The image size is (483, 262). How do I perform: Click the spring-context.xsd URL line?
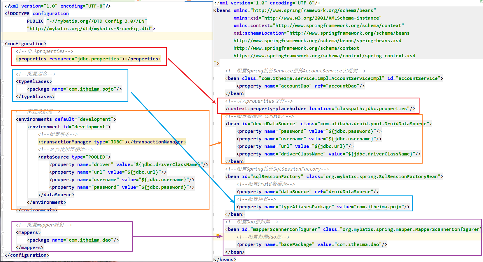[324, 56]
